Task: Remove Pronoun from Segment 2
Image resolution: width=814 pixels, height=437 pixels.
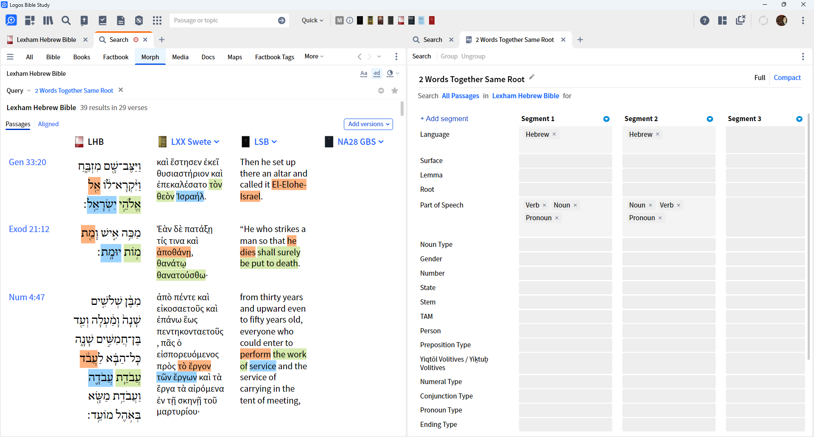Action: pyautogui.click(x=660, y=218)
